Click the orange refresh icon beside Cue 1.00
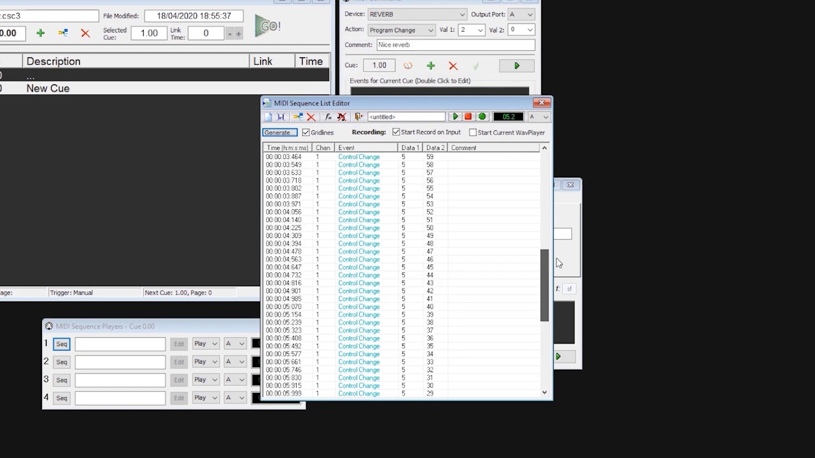The height and width of the screenshot is (458, 815). 407,66
